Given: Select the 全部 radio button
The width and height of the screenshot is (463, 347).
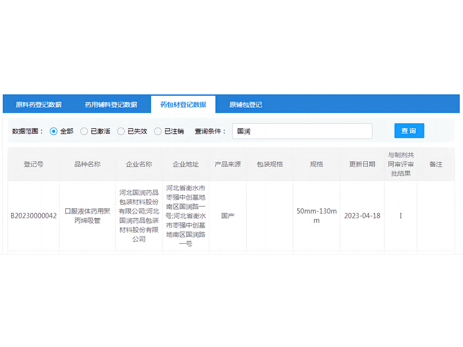Looking at the screenshot, I should [54, 131].
